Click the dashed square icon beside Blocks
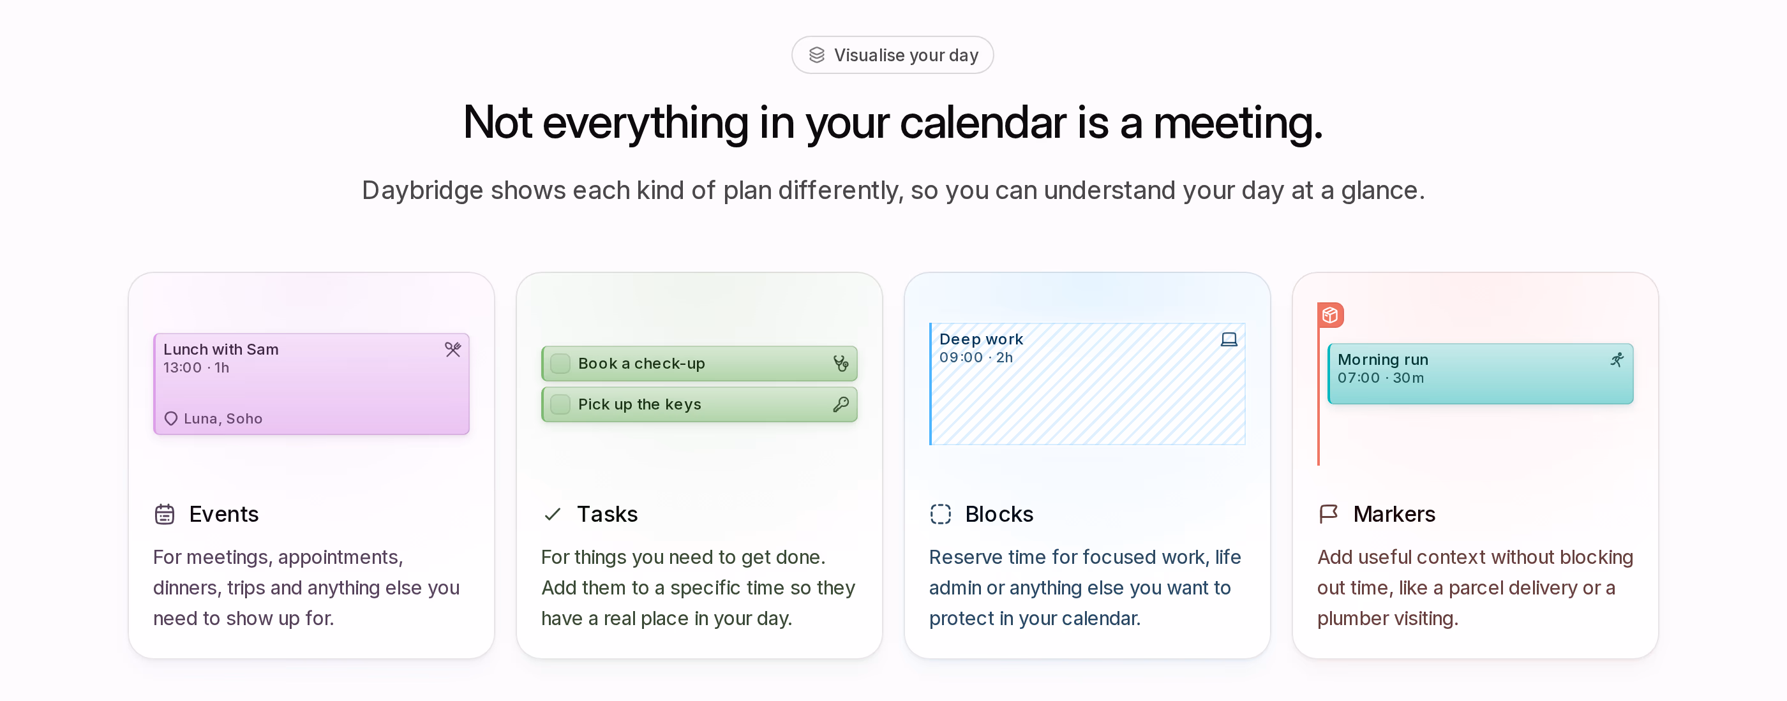 click(941, 513)
